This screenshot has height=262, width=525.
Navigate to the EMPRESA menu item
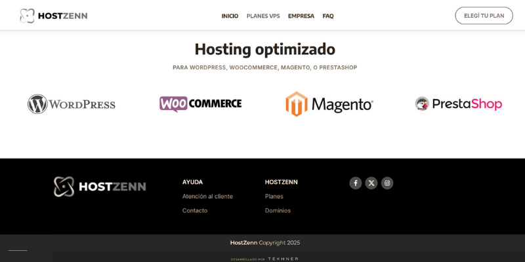(x=301, y=16)
